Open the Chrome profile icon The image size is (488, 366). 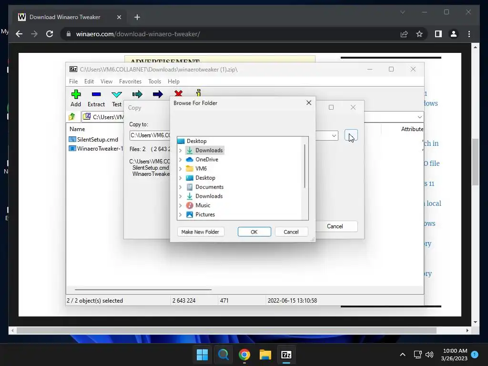(x=454, y=34)
